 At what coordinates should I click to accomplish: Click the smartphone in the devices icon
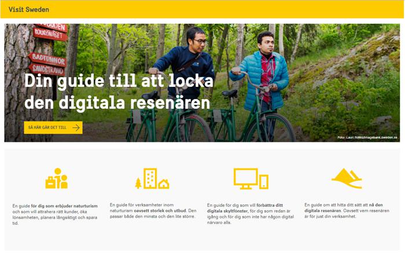[x=264, y=182]
